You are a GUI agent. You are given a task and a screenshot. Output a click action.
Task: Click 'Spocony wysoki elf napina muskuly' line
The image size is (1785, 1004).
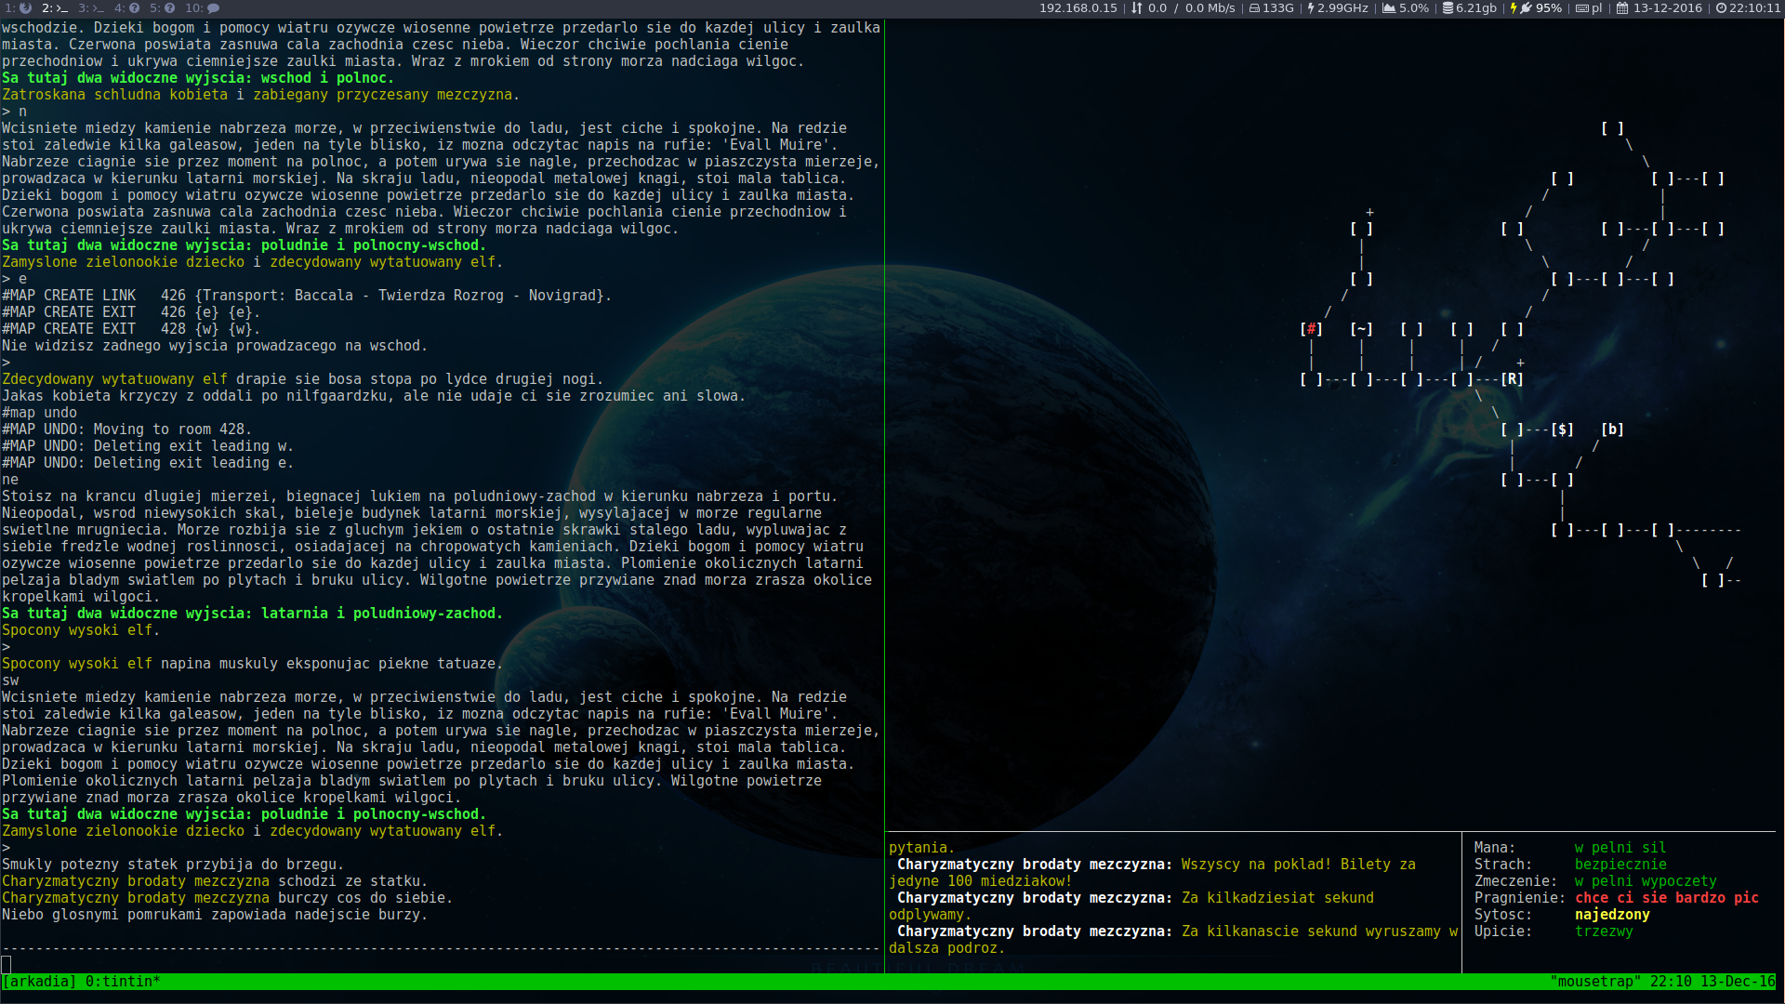(252, 664)
